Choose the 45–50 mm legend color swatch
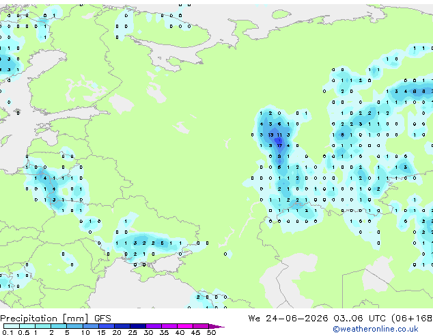The height and width of the screenshot is (335, 433). (201, 326)
